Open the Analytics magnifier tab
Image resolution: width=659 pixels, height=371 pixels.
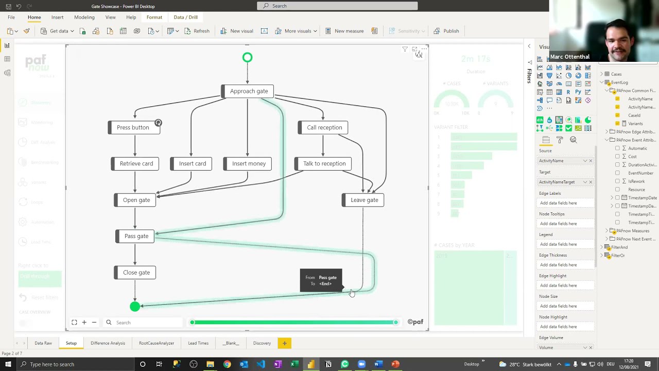point(573,140)
